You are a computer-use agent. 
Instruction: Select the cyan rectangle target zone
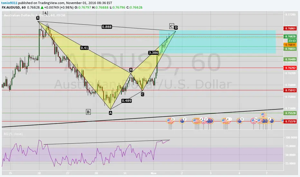coord(217,42)
